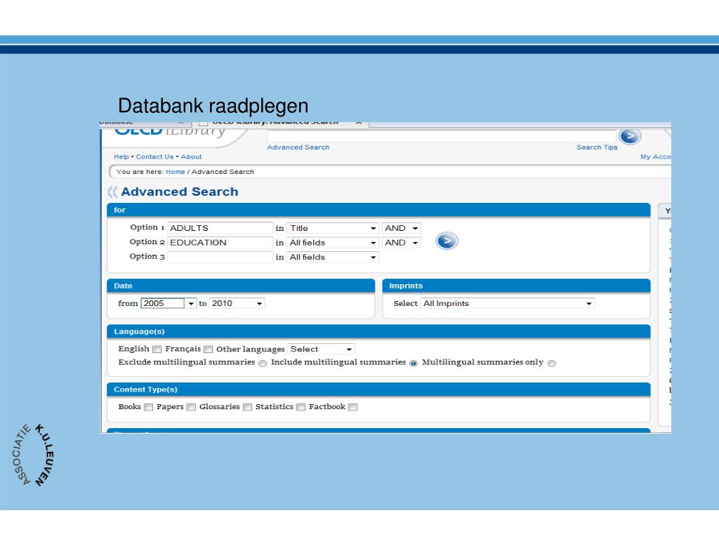The height and width of the screenshot is (539, 719).
Task: Open the Other languages Select dropdown
Action: 321,350
